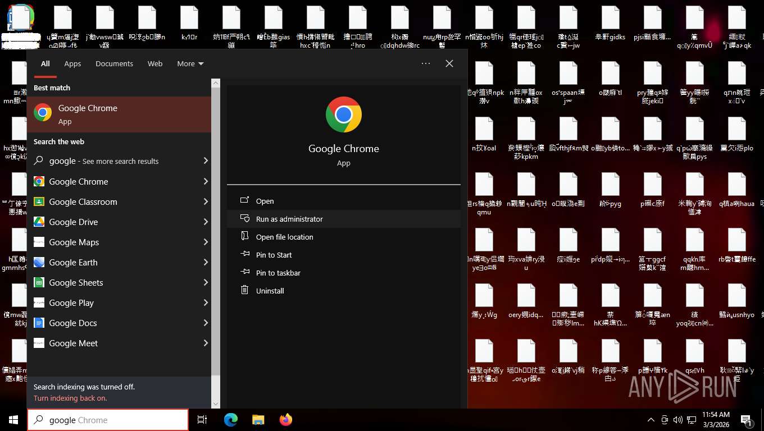The height and width of the screenshot is (431, 764).
Task: Choose Open file location action
Action: [x=343, y=237]
